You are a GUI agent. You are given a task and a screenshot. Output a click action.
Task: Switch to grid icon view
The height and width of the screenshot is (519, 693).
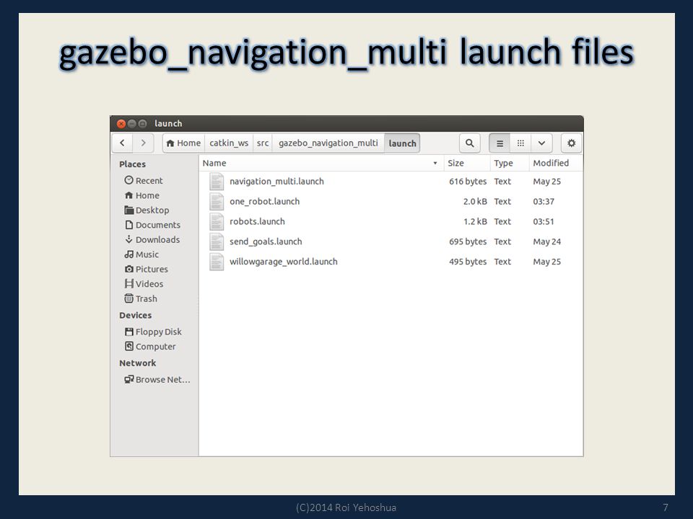(x=520, y=143)
